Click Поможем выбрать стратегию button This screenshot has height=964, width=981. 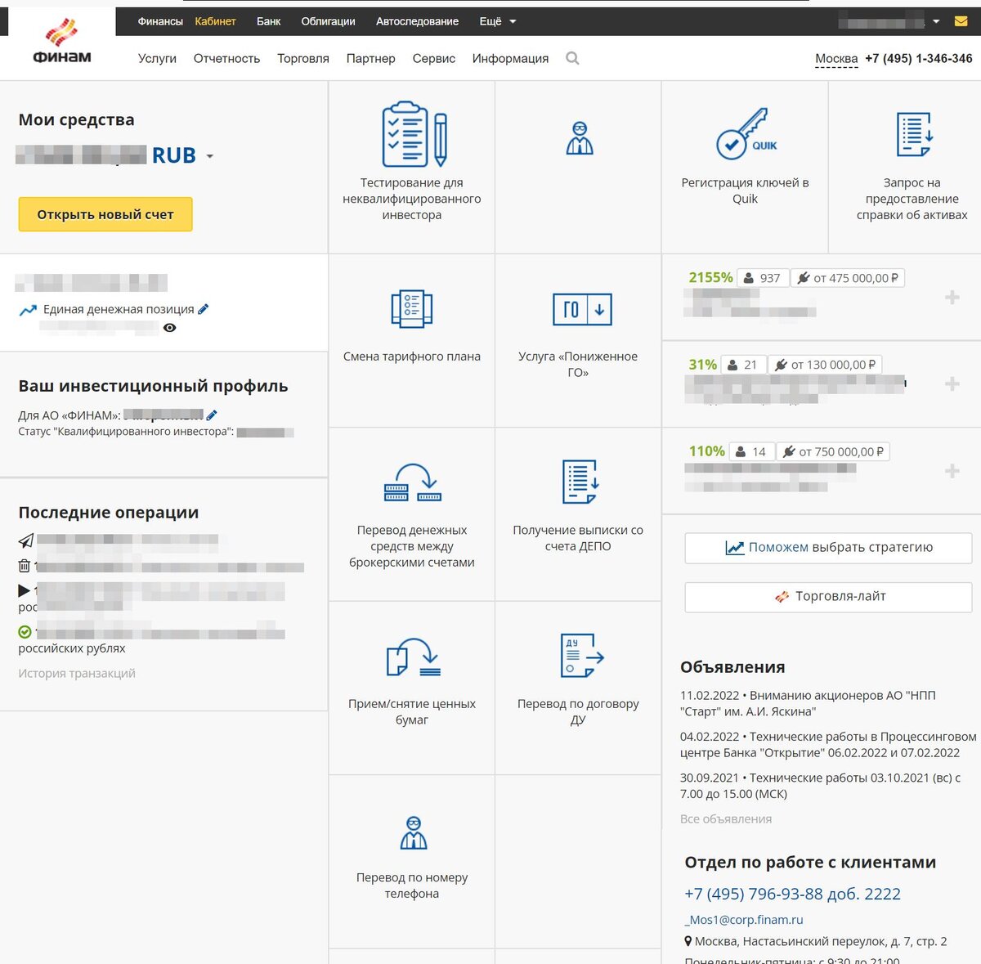tap(828, 548)
